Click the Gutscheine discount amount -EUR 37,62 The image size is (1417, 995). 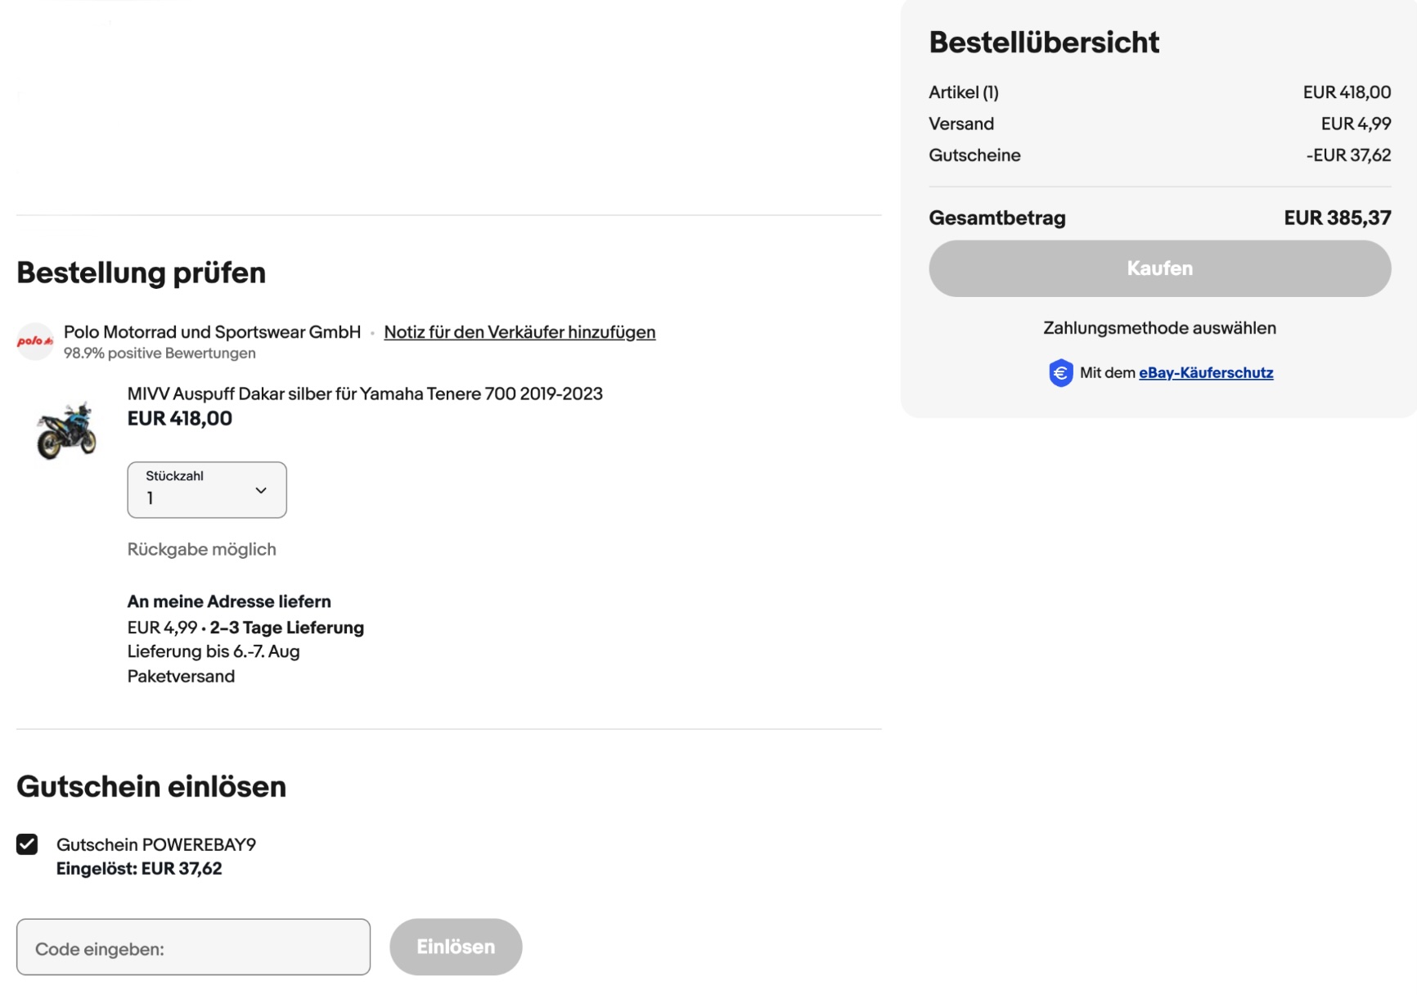click(x=1347, y=155)
